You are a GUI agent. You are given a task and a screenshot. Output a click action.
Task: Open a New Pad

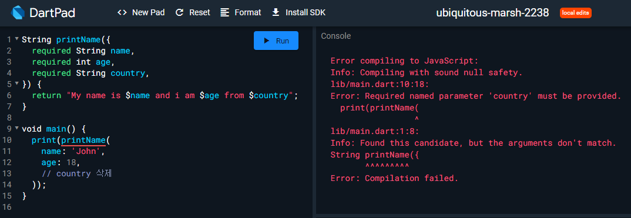pos(141,12)
